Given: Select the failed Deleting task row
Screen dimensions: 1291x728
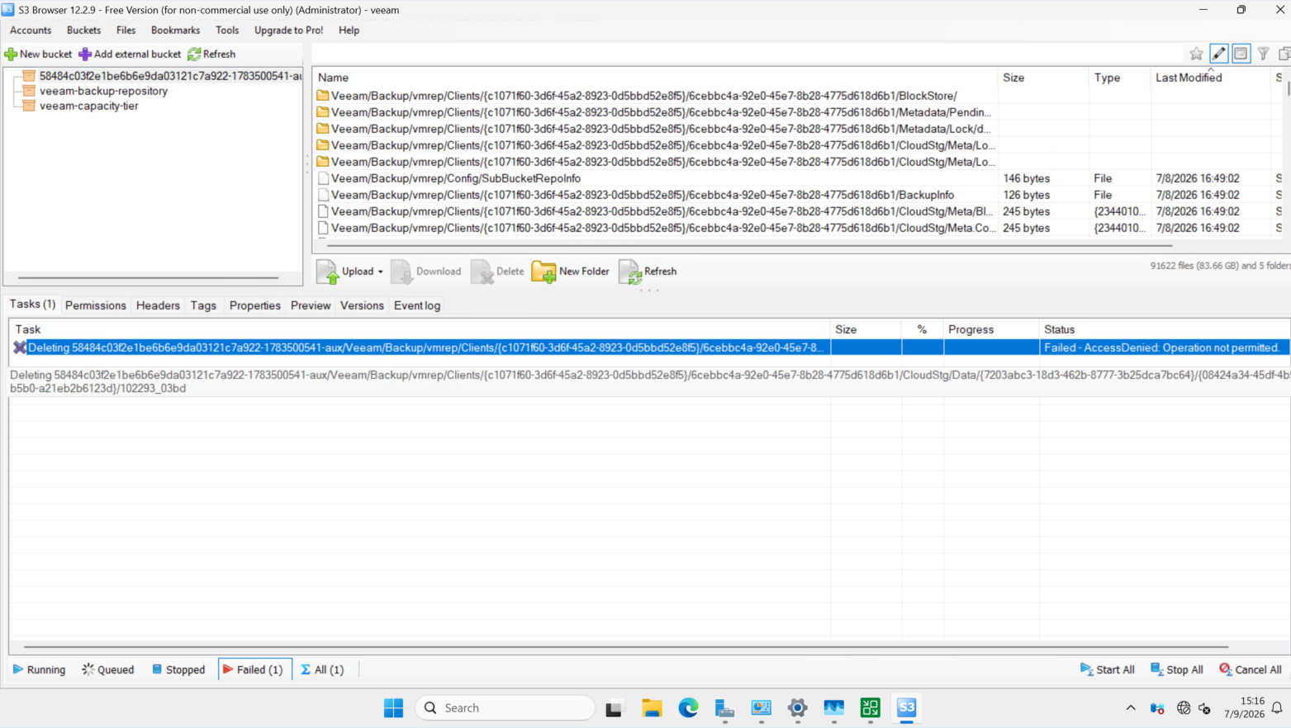Looking at the screenshot, I should click(x=649, y=347).
